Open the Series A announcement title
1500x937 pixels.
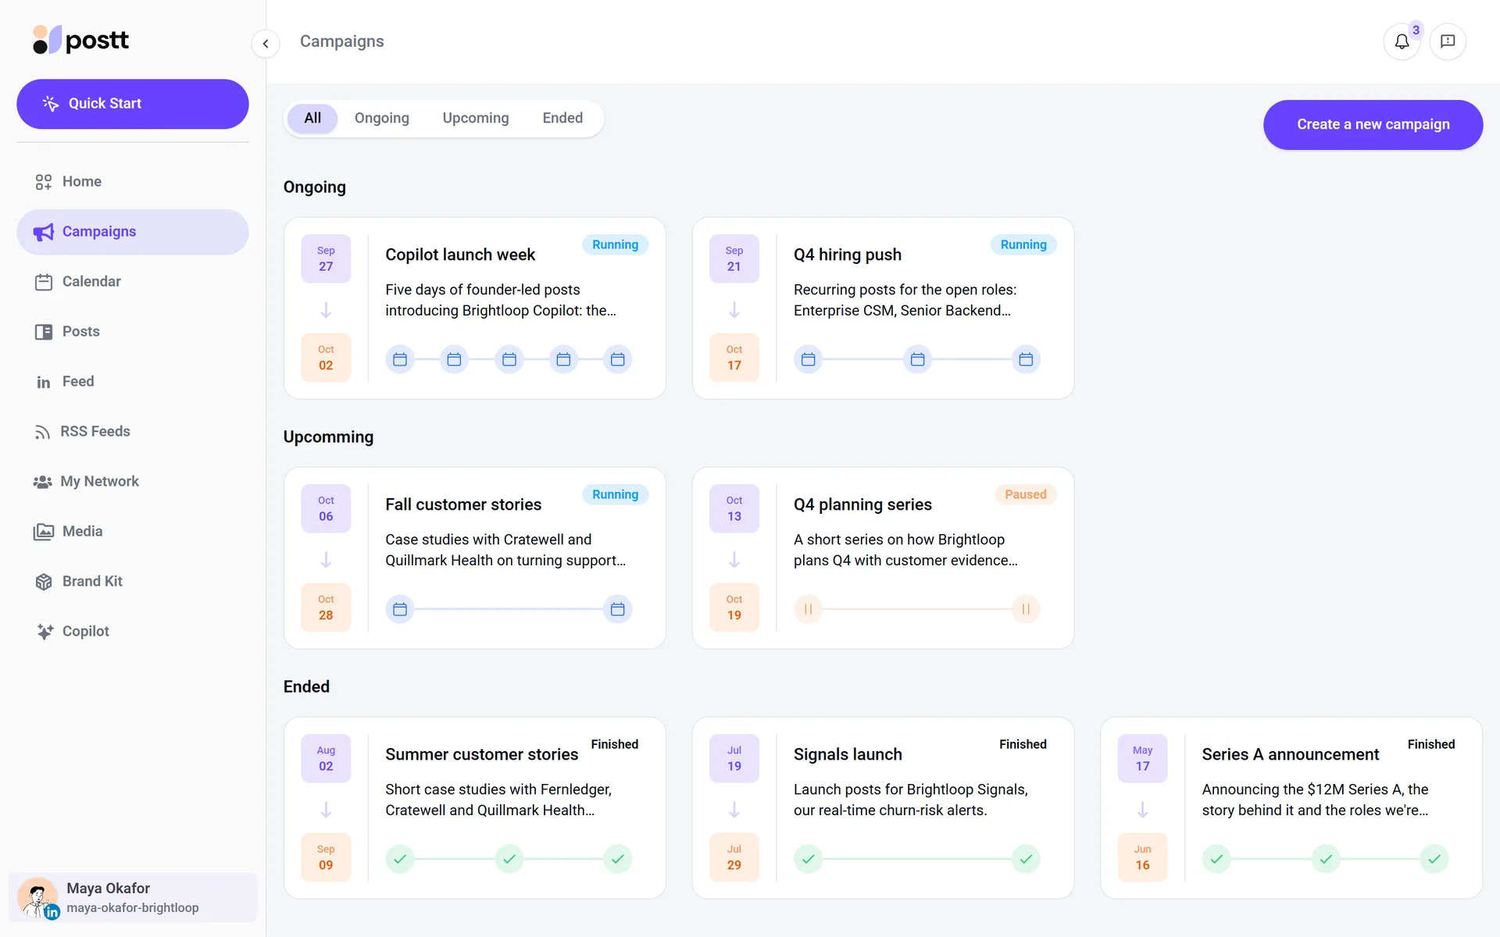[x=1290, y=754]
